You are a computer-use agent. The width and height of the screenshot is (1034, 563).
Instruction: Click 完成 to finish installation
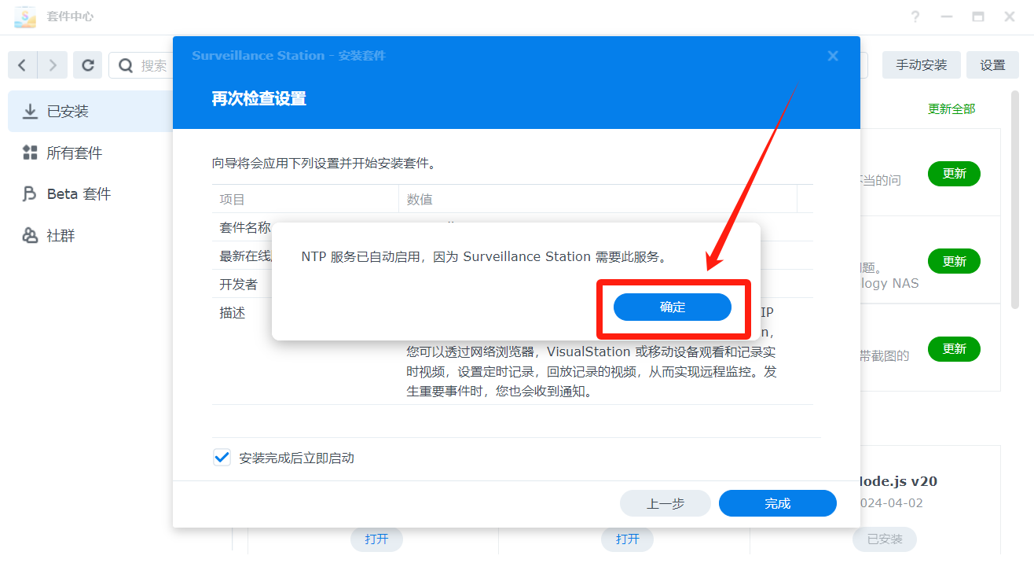click(x=777, y=503)
